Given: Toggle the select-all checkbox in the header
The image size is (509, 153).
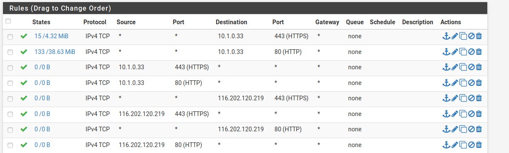Looking at the screenshot, I should click(8, 21).
